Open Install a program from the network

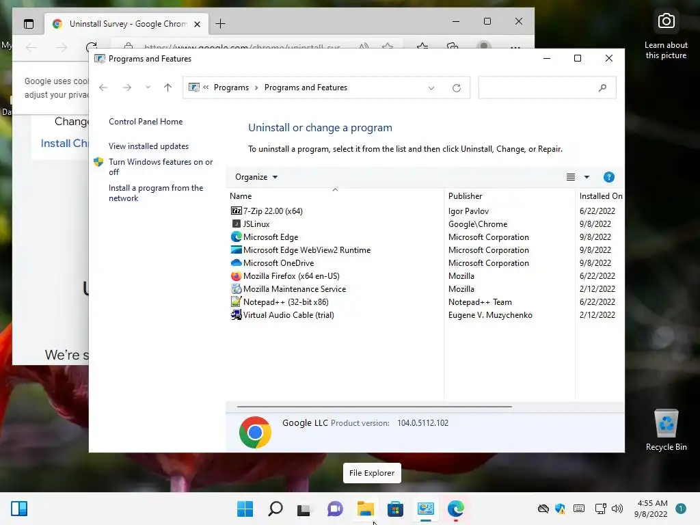coord(156,193)
